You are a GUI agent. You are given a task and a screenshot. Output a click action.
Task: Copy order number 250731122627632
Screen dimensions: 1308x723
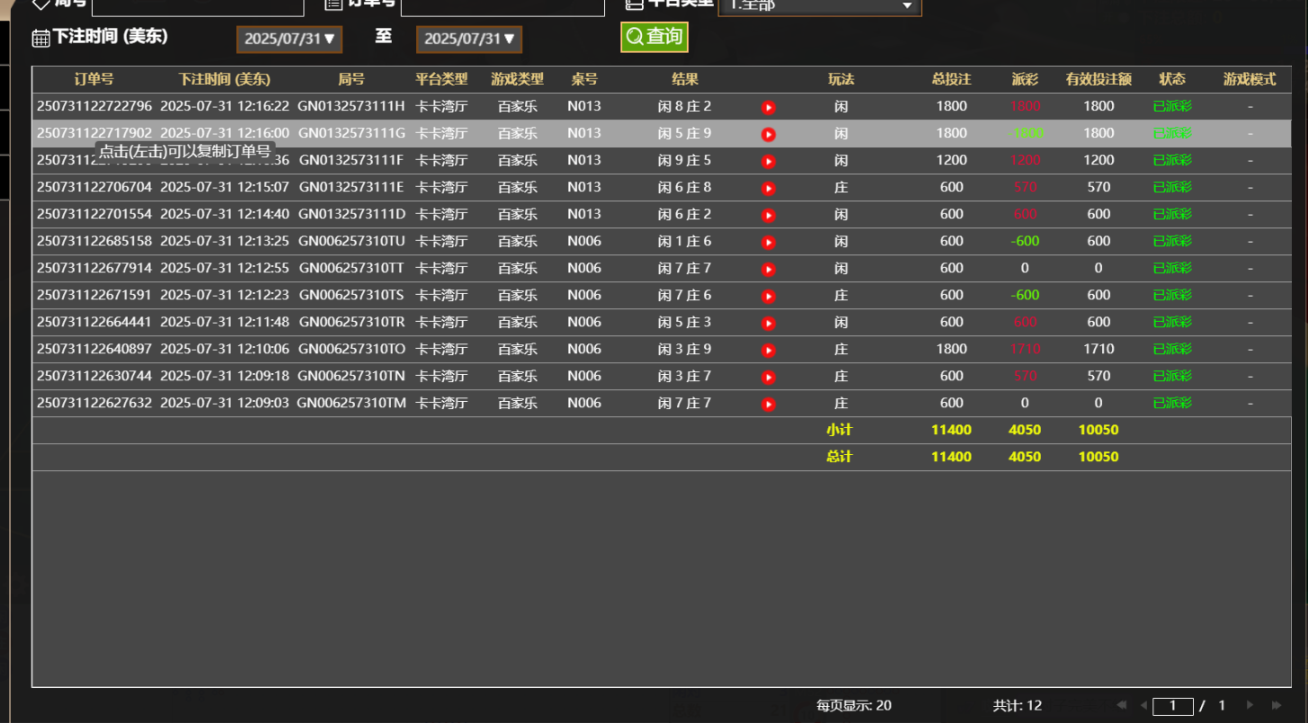pyautogui.click(x=94, y=403)
